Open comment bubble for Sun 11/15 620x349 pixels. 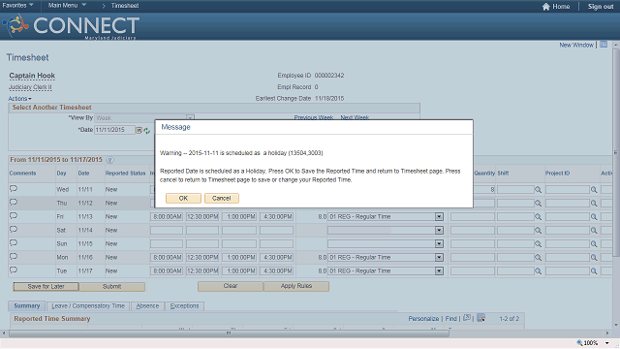pyautogui.click(x=14, y=243)
